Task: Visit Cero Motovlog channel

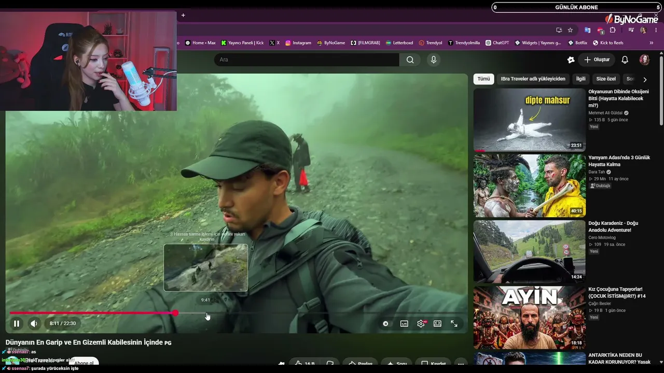Action: (x=603, y=237)
